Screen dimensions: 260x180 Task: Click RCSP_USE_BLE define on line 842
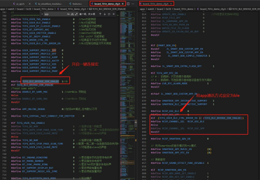170,111
